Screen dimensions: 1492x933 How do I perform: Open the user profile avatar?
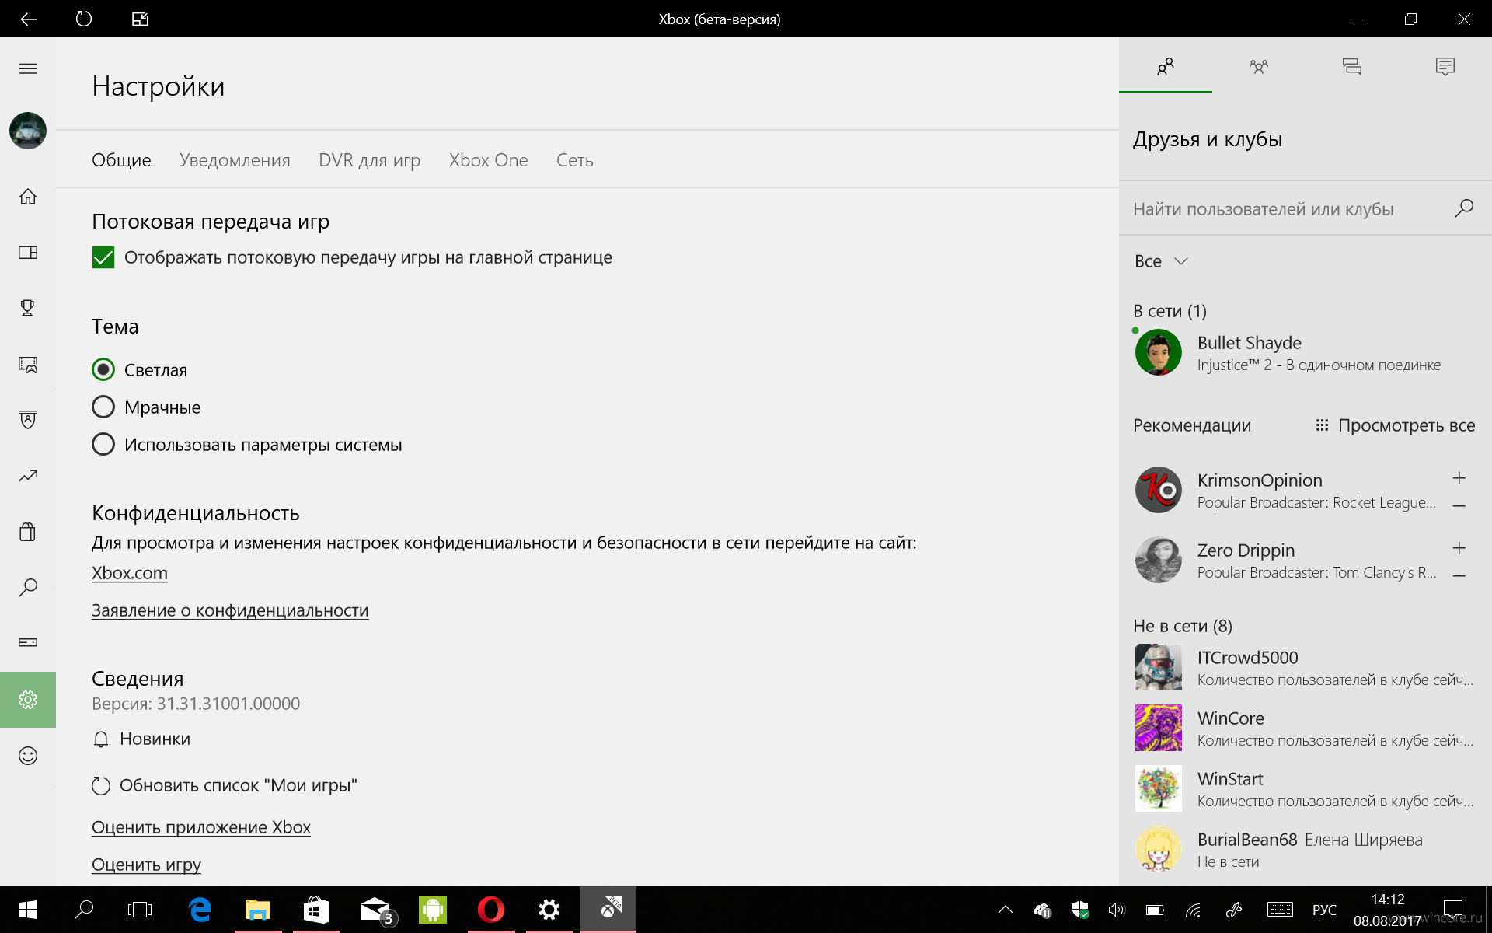point(28,131)
